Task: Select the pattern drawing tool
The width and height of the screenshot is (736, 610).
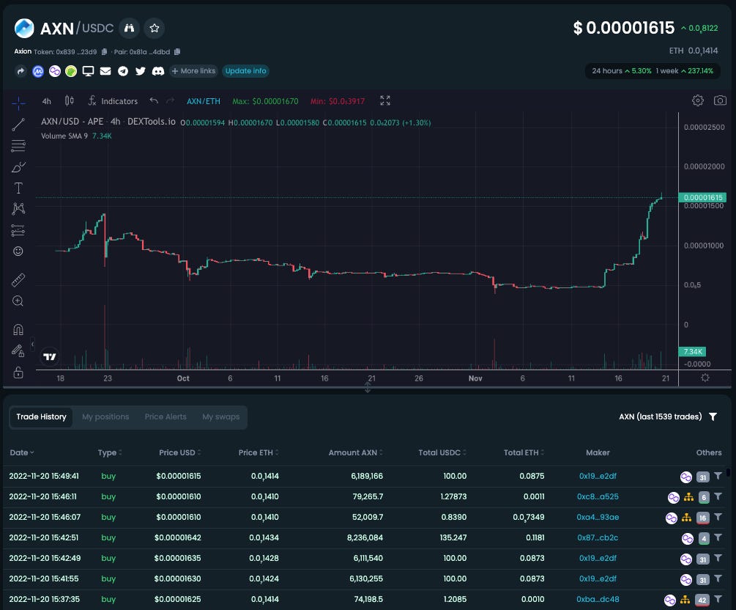Action: (x=18, y=209)
